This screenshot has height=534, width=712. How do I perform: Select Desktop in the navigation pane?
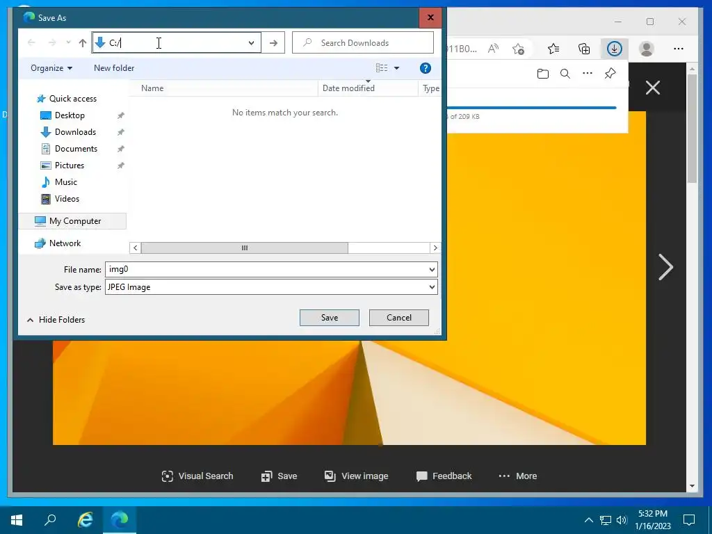(x=70, y=115)
